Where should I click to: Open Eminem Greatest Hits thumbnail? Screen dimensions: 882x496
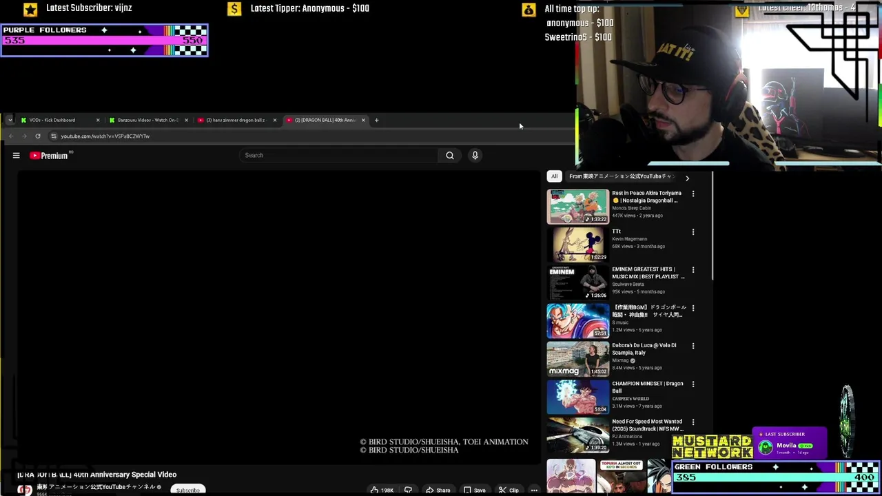tap(578, 282)
